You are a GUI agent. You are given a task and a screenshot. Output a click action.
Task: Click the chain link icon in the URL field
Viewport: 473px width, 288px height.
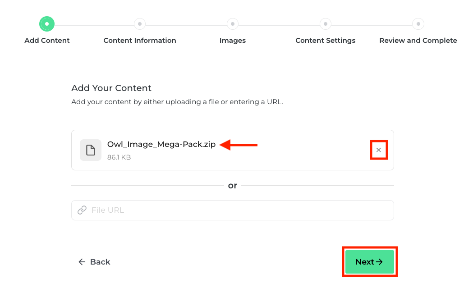(x=82, y=210)
